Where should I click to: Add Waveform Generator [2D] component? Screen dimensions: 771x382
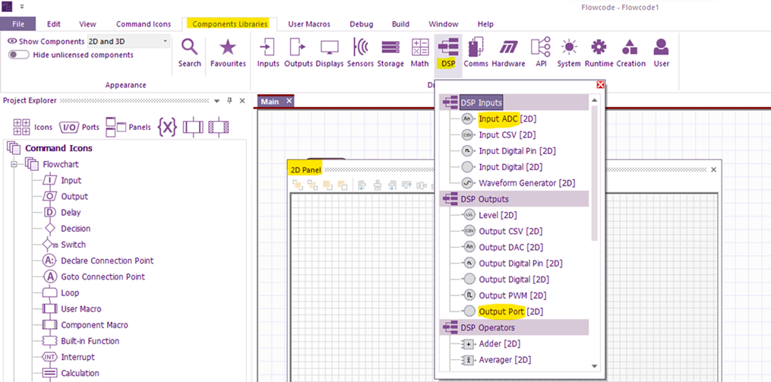[518, 183]
